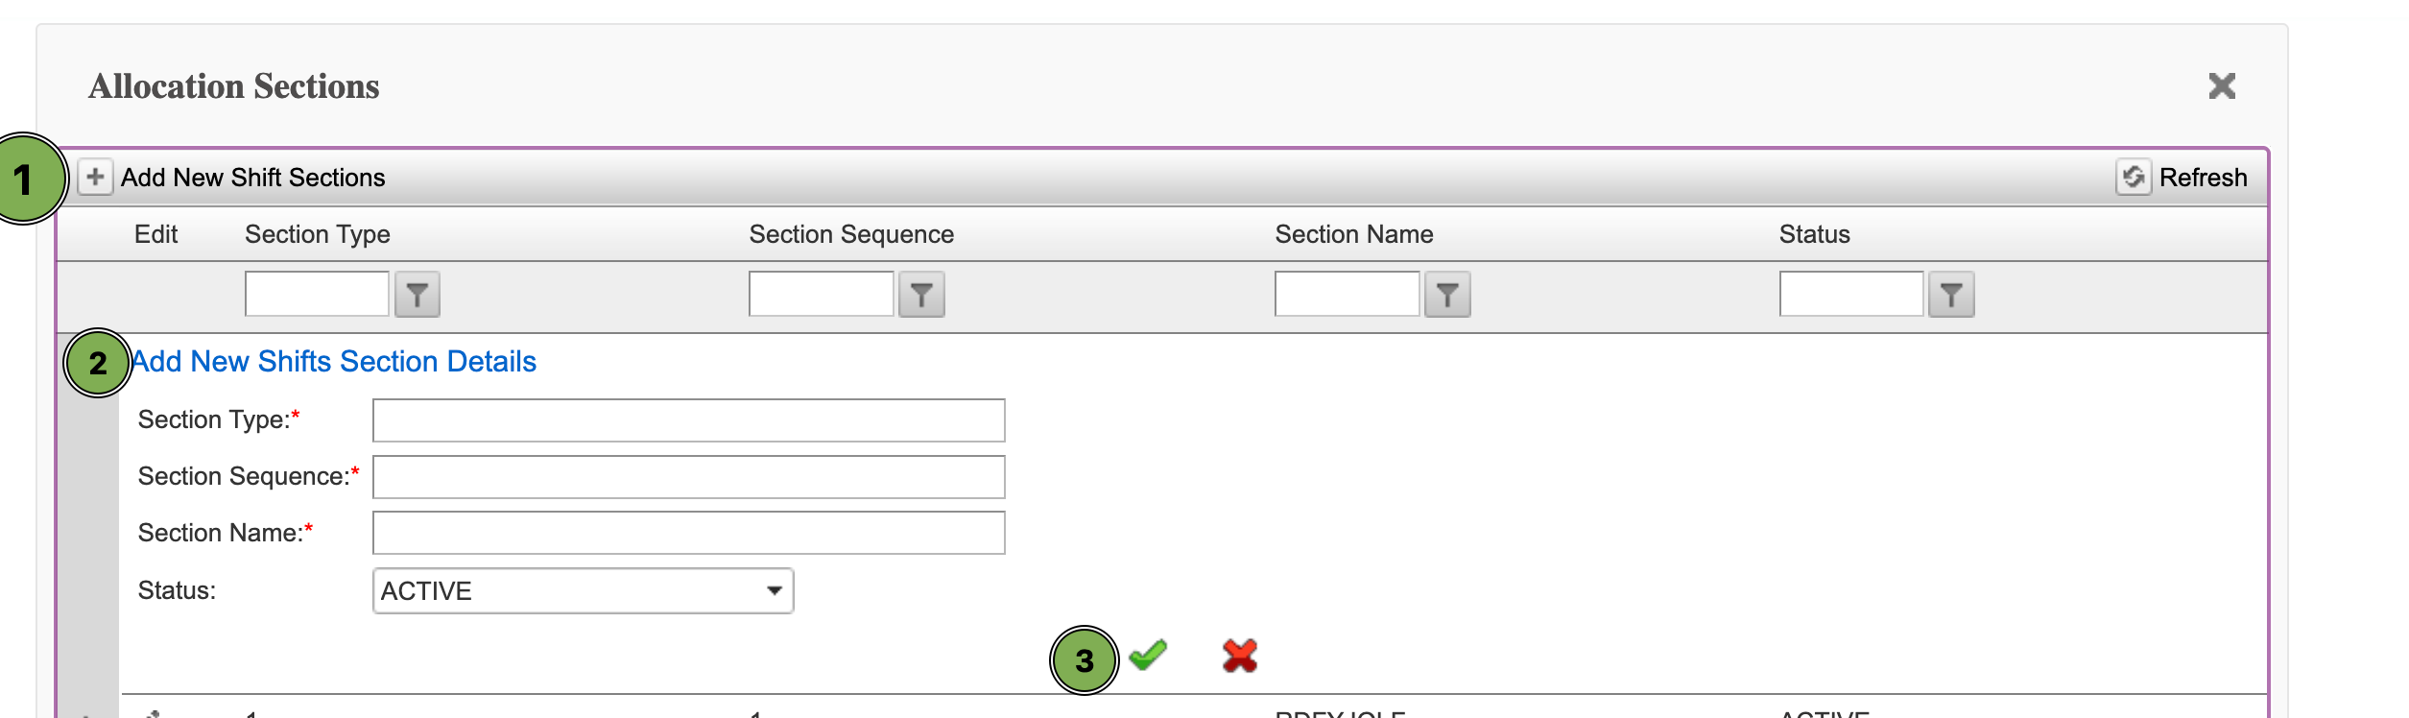The height and width of the screenshot is (718, 2409).
Task: Click the Section Type filter text box
Action: click(317, 294)
